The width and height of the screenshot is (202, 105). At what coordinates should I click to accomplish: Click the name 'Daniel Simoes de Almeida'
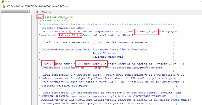(x=126, y=42)
